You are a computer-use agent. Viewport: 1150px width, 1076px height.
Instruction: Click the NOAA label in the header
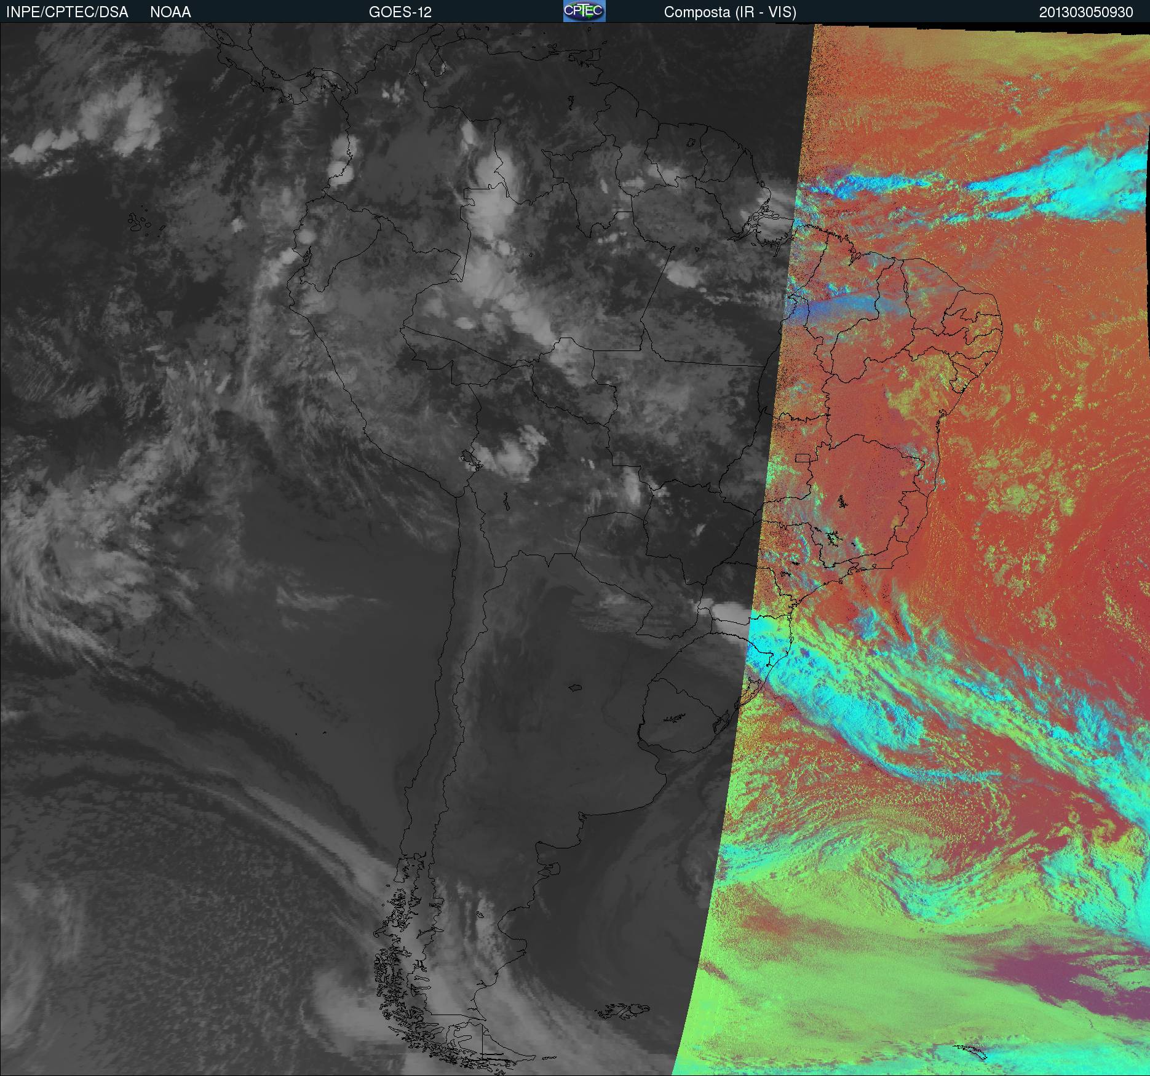click(x=170, y=12)
